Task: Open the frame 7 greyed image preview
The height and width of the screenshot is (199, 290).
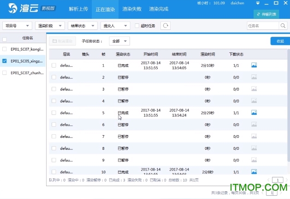Action: pyautogui.click(x=254, y=136)
